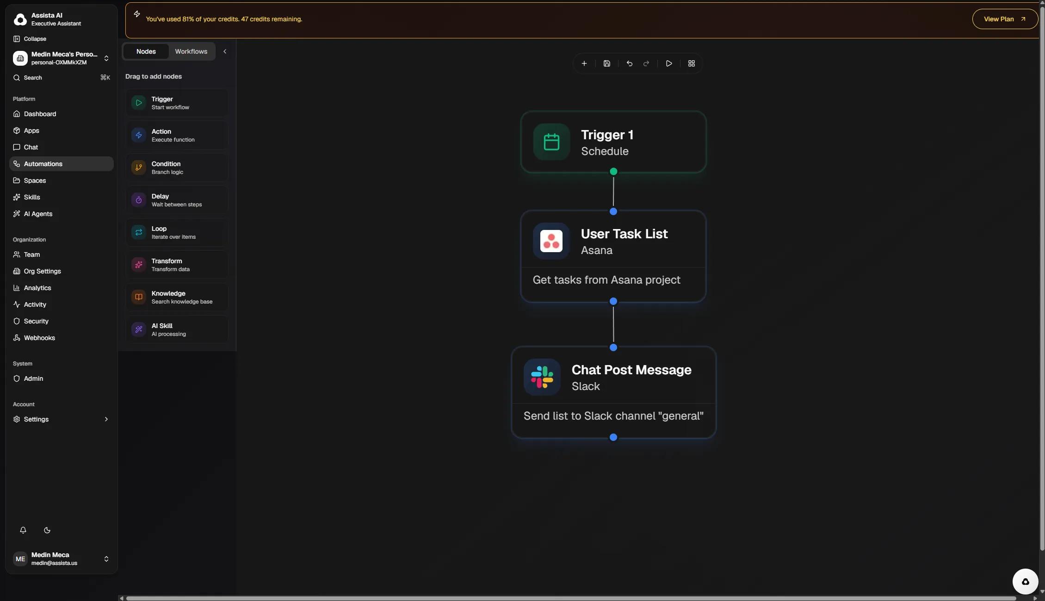Image resolution: width=1045 pixels, height=601 pixels.
Task: Click the grid layout icon in toolbar
Action: coord(691,63)
